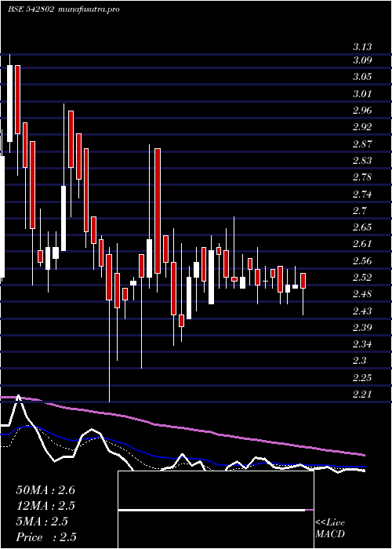Click the 50MA : 2.6 indicator value
The image size is (392, 549).
tap(45, 490)
